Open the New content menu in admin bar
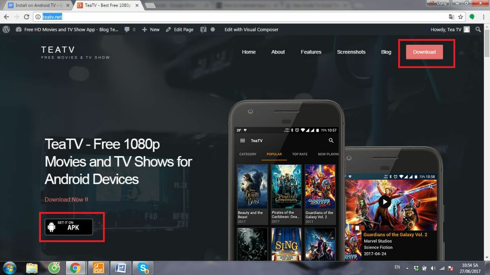 coord(151,29)
